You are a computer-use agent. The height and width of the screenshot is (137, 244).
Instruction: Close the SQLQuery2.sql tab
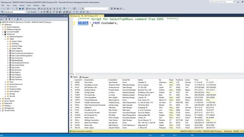[103, 16]
